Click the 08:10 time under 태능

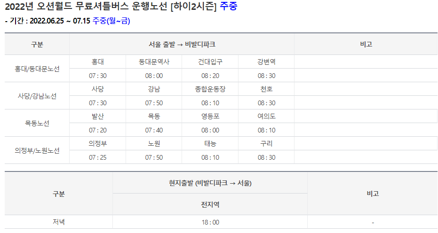pos(210,158)
